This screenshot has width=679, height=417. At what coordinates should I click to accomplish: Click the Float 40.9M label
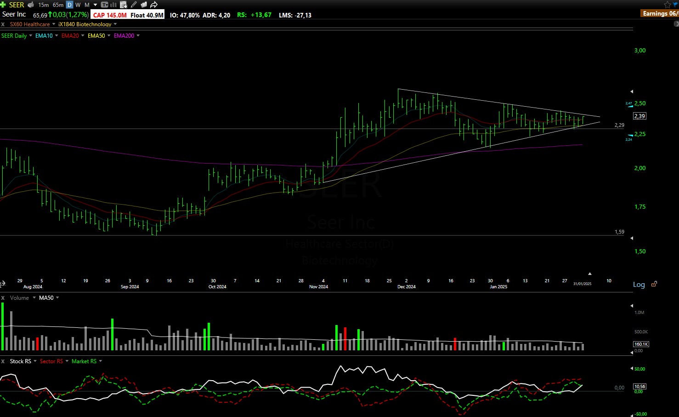pyautogui.click(x=147, y=15)
